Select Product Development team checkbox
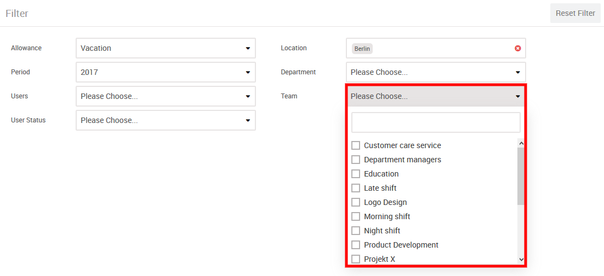 coord(356,245)
